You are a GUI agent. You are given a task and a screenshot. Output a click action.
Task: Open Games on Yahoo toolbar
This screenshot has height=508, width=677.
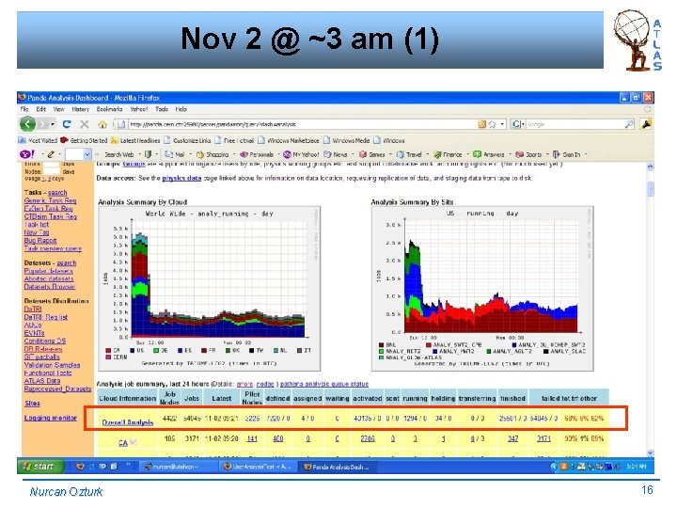[x=371, y=154]
